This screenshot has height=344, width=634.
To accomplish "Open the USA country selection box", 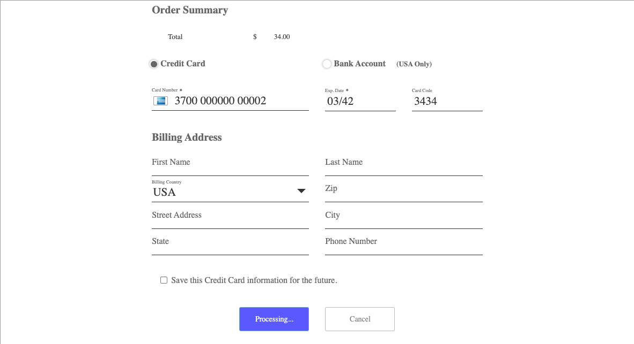I will pyautogui.click(x=223, y=192).
